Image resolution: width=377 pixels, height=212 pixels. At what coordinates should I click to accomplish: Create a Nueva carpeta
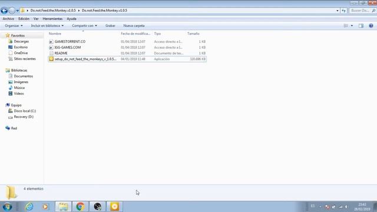tap(134, 26)
